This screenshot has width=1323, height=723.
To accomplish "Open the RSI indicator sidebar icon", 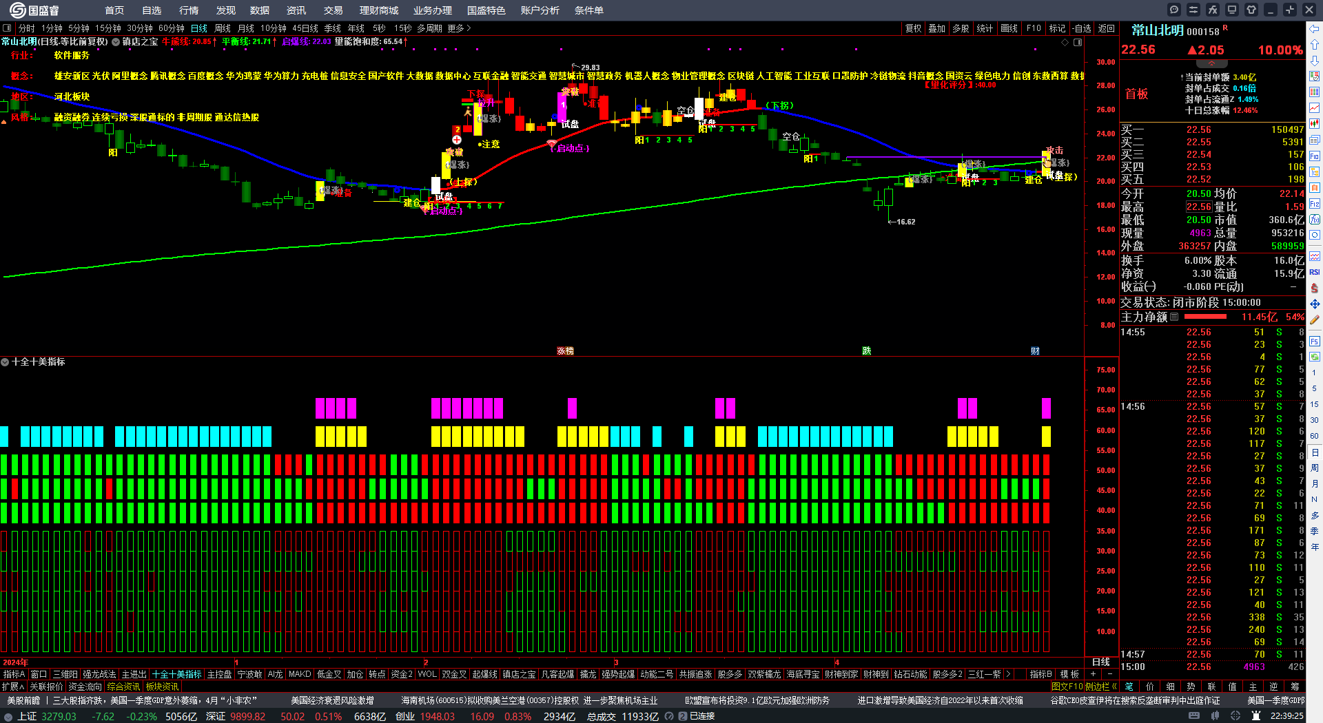I will 1315,272.
